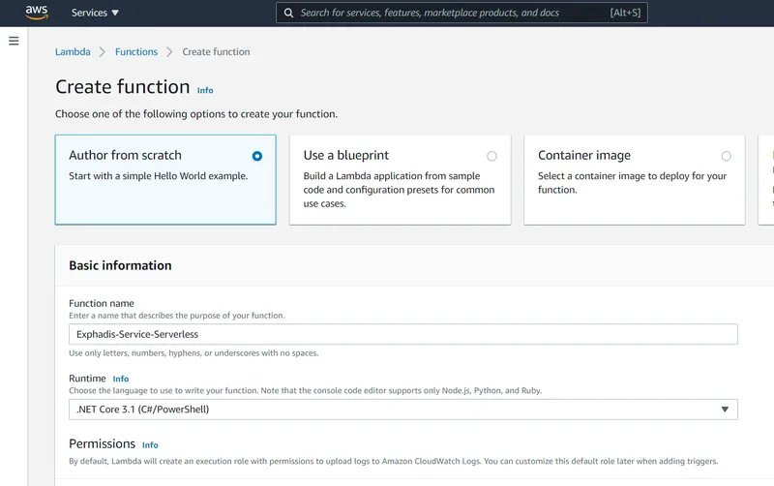The width and height of the screenshot is (774, 486).
Task: Click the Permissions section heading
Action: 103,443
